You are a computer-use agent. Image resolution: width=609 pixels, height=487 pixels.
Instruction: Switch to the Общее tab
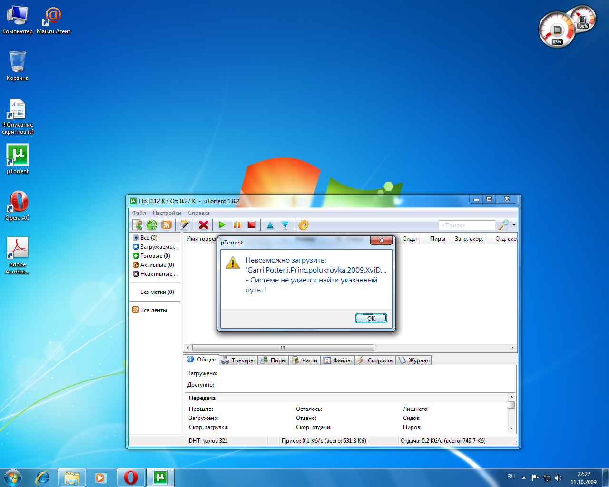[201, 360]
